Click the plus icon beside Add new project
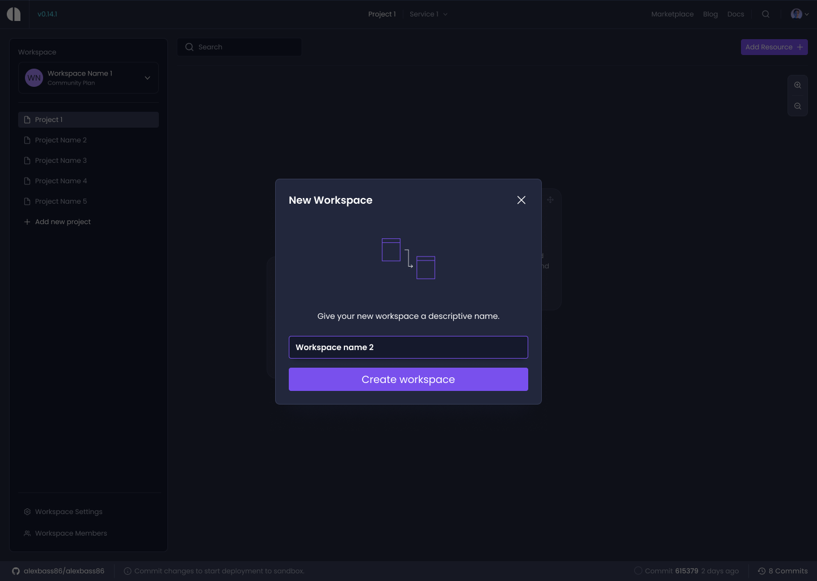The image size is (817, 581). tap(27, 221)
